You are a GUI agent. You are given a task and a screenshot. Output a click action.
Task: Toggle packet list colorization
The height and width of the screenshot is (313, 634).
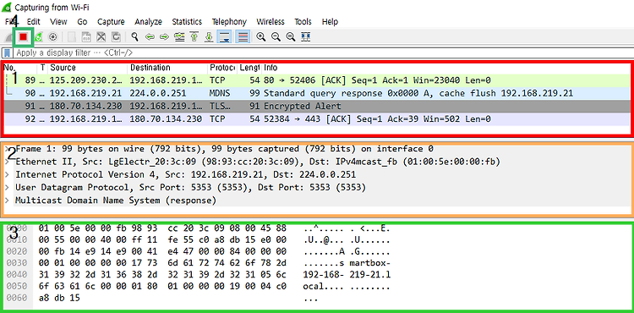click(x=243, y=37)
